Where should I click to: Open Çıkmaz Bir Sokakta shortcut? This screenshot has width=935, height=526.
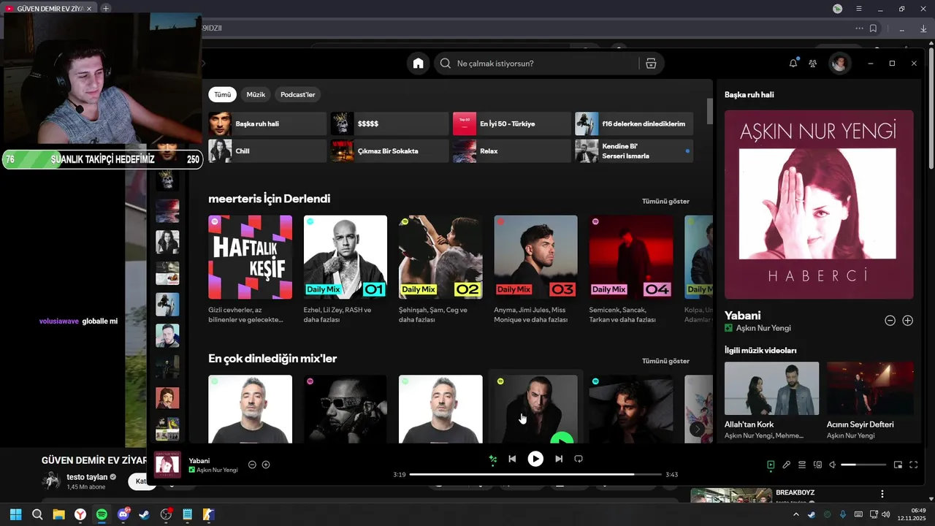pyautogui.click(x=389, y=151)
